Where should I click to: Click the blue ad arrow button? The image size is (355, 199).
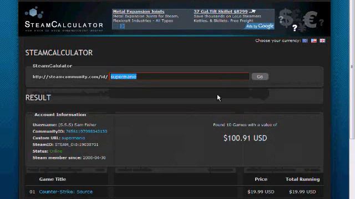(122, 26)
